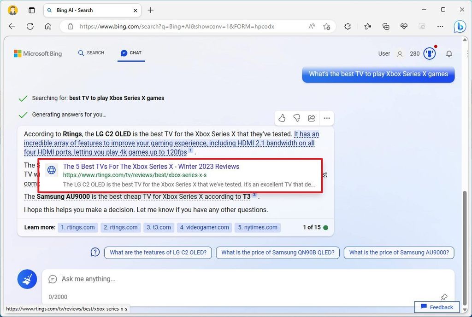Toggle Add to favorites star in address bar

(327, 27)
